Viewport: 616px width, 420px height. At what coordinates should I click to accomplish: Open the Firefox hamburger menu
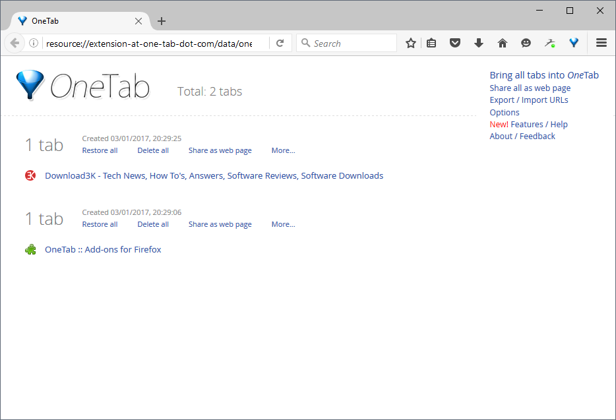pos(601,42)
